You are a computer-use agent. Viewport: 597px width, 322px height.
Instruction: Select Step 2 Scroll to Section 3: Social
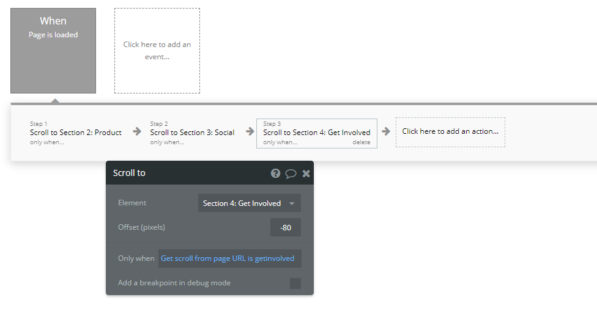pos(192,133)
